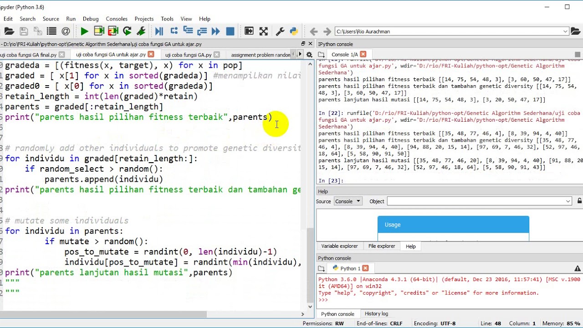583x328 pixels.
Task: Switch to File explorer tab
Action: pyautogui.click(x=382, y=246)
